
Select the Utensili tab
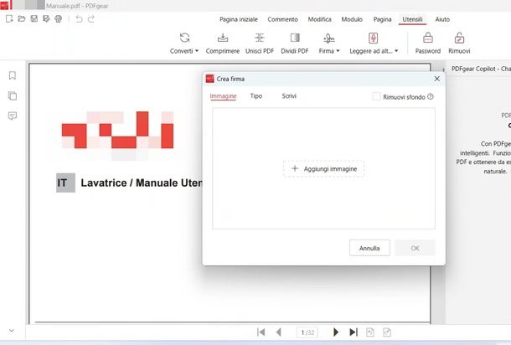[x=412, y=19]
